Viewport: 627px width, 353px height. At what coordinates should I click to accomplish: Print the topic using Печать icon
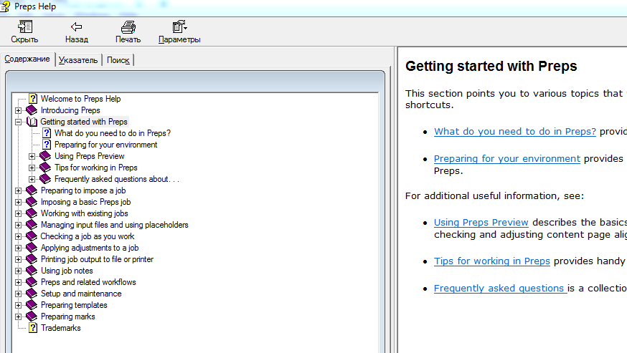tap(128, 26)
